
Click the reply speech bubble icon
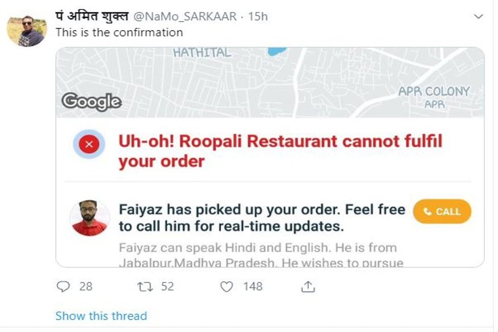tap(63, 286)
